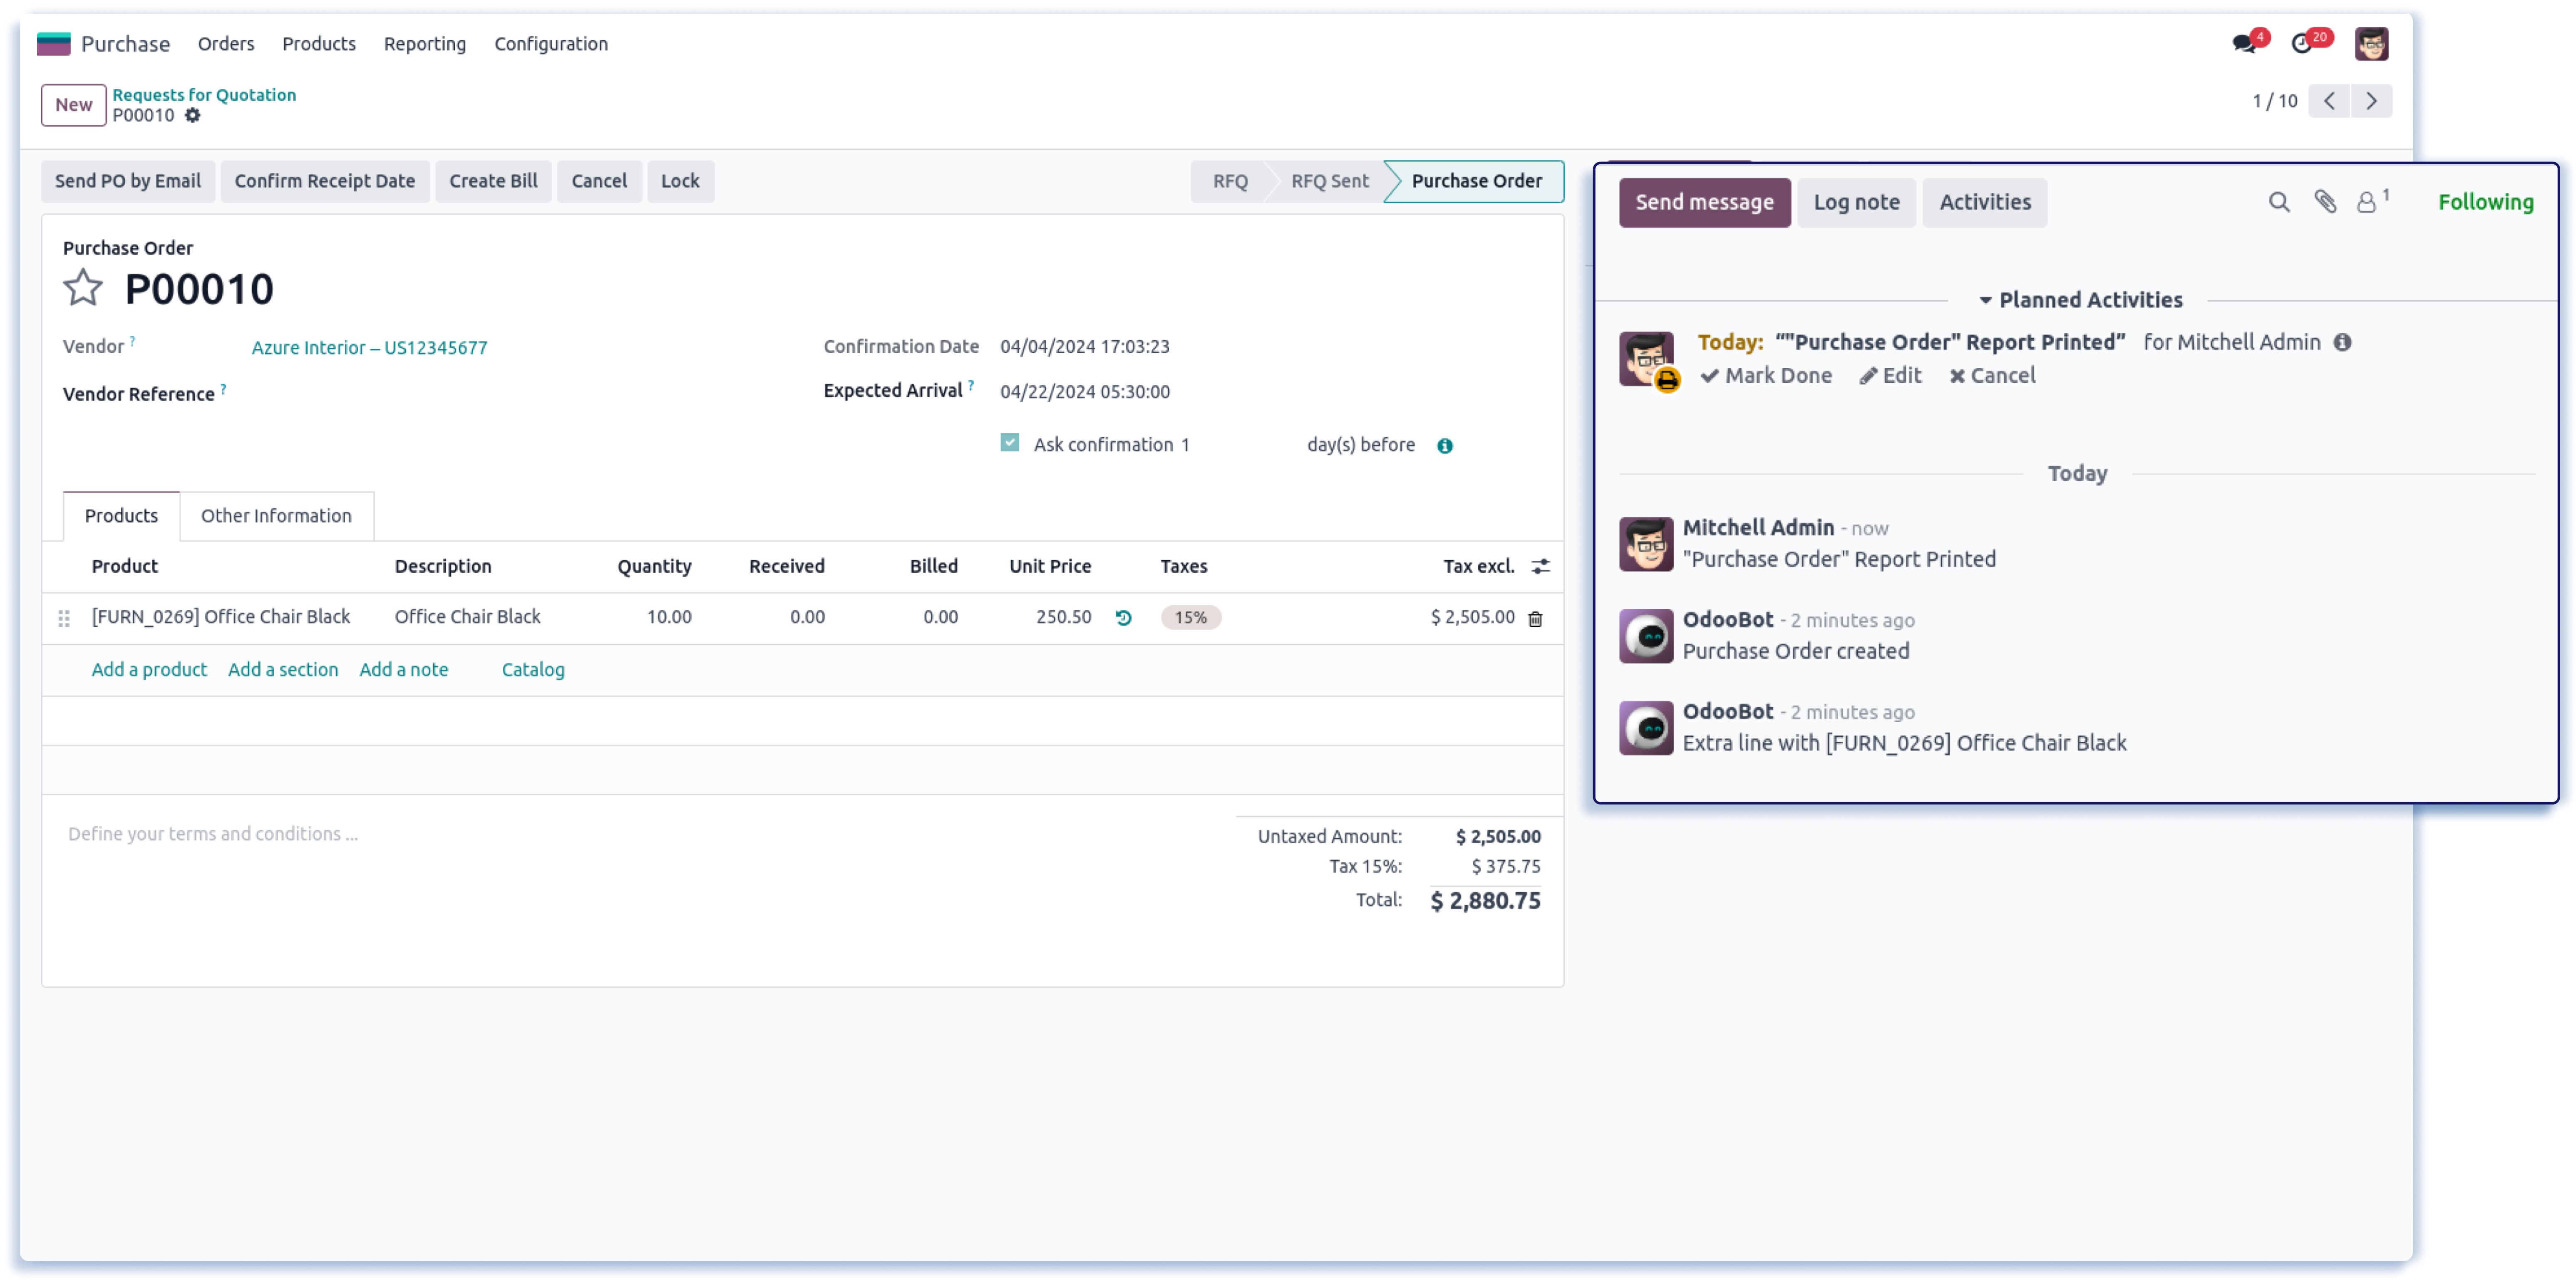Click the Log note button
Screen dimensions: 2576x1280
click(x=1856, y=203)
